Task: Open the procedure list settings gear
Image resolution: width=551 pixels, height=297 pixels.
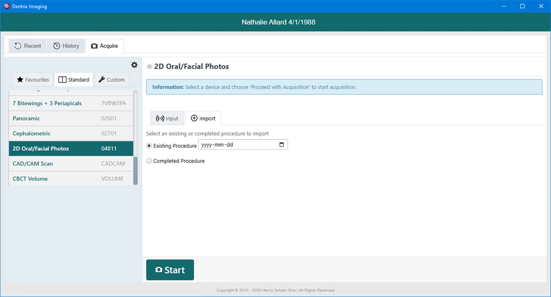Action: [x=134, y=65]
